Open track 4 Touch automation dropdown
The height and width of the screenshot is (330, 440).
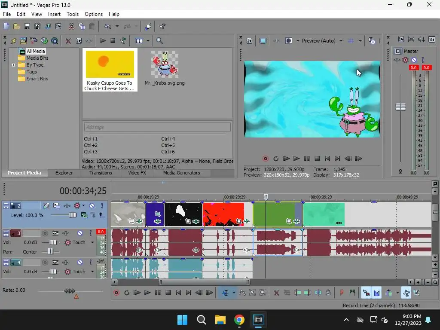tap(92, 272)
